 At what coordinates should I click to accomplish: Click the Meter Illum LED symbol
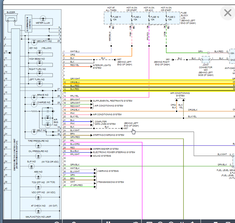point(43,19)
